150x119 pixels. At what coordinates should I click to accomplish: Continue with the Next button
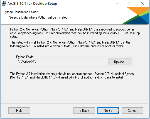point(108,111)
